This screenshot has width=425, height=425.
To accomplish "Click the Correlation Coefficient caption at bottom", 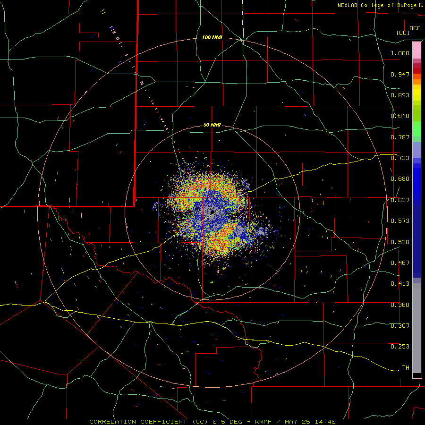I will (x=212, y=422).
